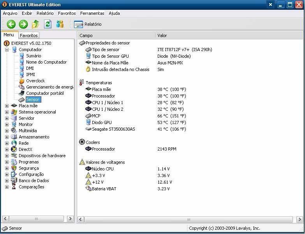
Task: Select Sumário in the tree
Action: [x=33, y=56]
